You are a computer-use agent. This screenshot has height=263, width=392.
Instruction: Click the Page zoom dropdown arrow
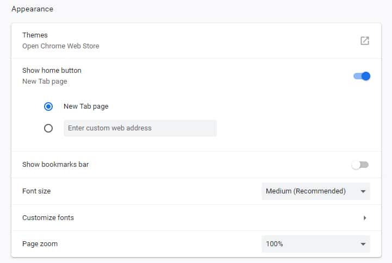pyautogui.click(x=363, y=244)
